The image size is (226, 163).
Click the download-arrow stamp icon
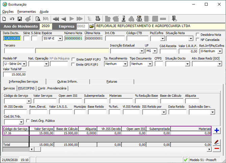(123, 19)
